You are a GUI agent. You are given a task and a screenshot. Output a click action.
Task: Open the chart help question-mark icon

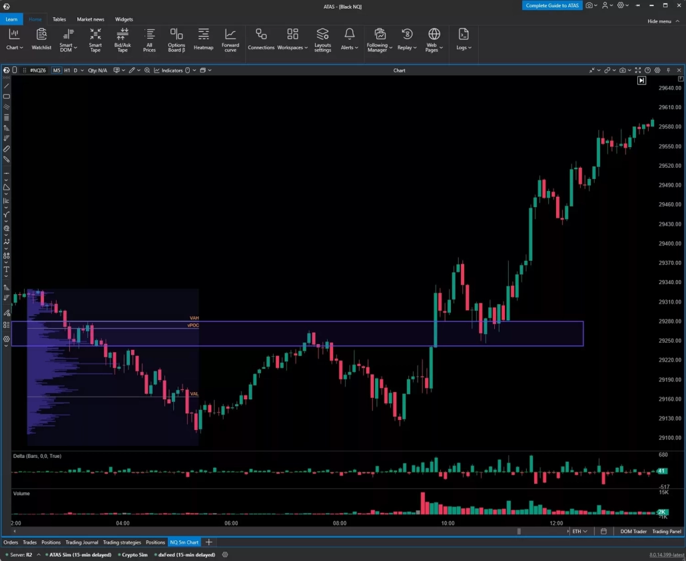tap(647, 70)
